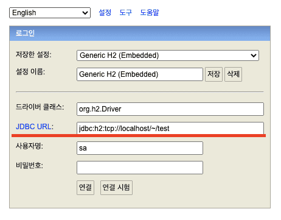The image size is (281, 220).
Task: Click the 연결 시험 test connection button
Action: pos(116,188)
